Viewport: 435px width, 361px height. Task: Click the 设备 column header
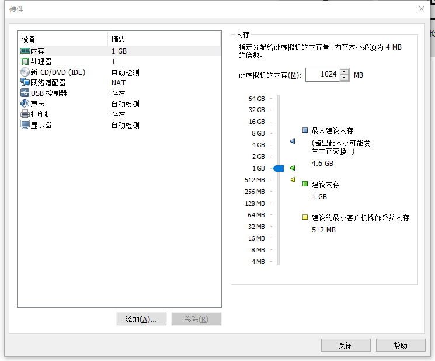(x=63, y=39)
